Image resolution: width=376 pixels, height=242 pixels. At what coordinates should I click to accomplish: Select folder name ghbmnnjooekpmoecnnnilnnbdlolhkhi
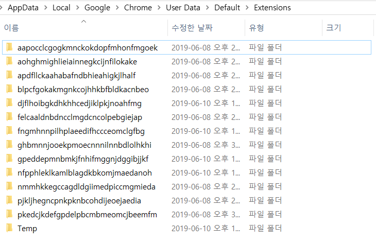pos(84,145)
